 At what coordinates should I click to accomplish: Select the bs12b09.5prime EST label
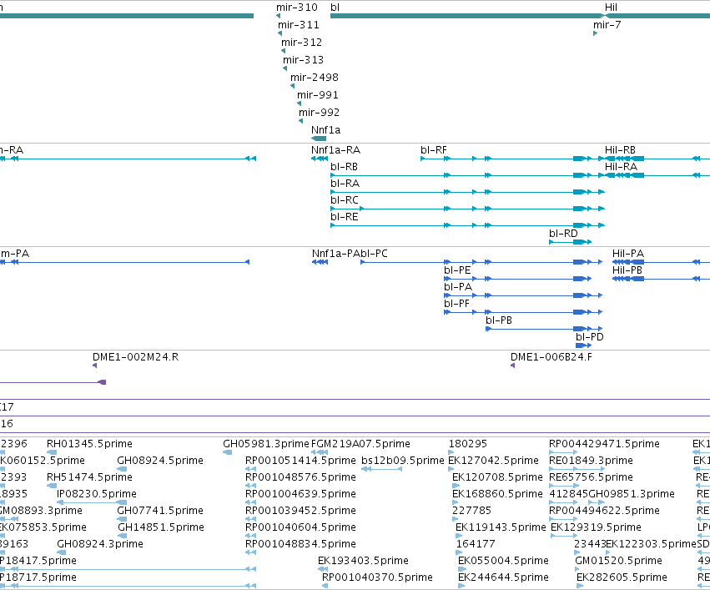403,461
